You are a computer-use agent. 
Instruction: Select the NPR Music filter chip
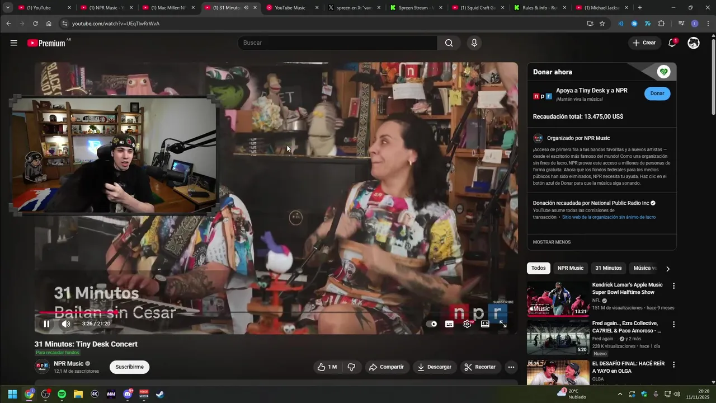point(570,268)
